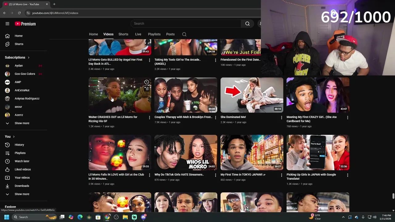Open weather widget showing 37°F Clear

point(315,217)
